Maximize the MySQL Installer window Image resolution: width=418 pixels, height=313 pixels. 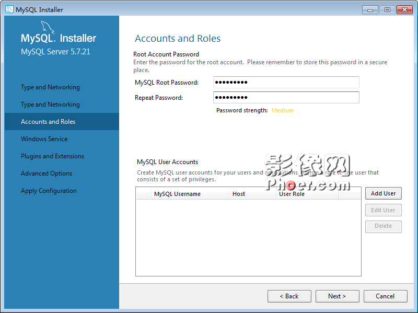tap(387, 10)
